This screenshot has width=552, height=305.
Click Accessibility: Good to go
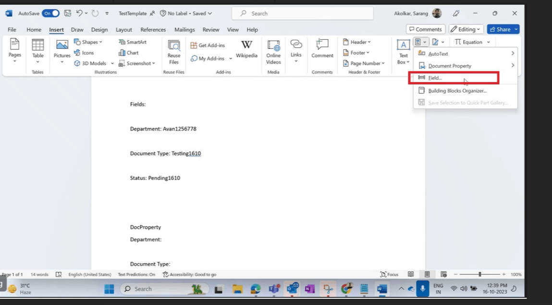coord(189,274)
